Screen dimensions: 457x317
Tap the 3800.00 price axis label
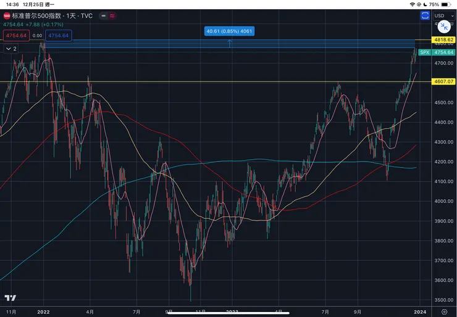(x=444, y=241)
